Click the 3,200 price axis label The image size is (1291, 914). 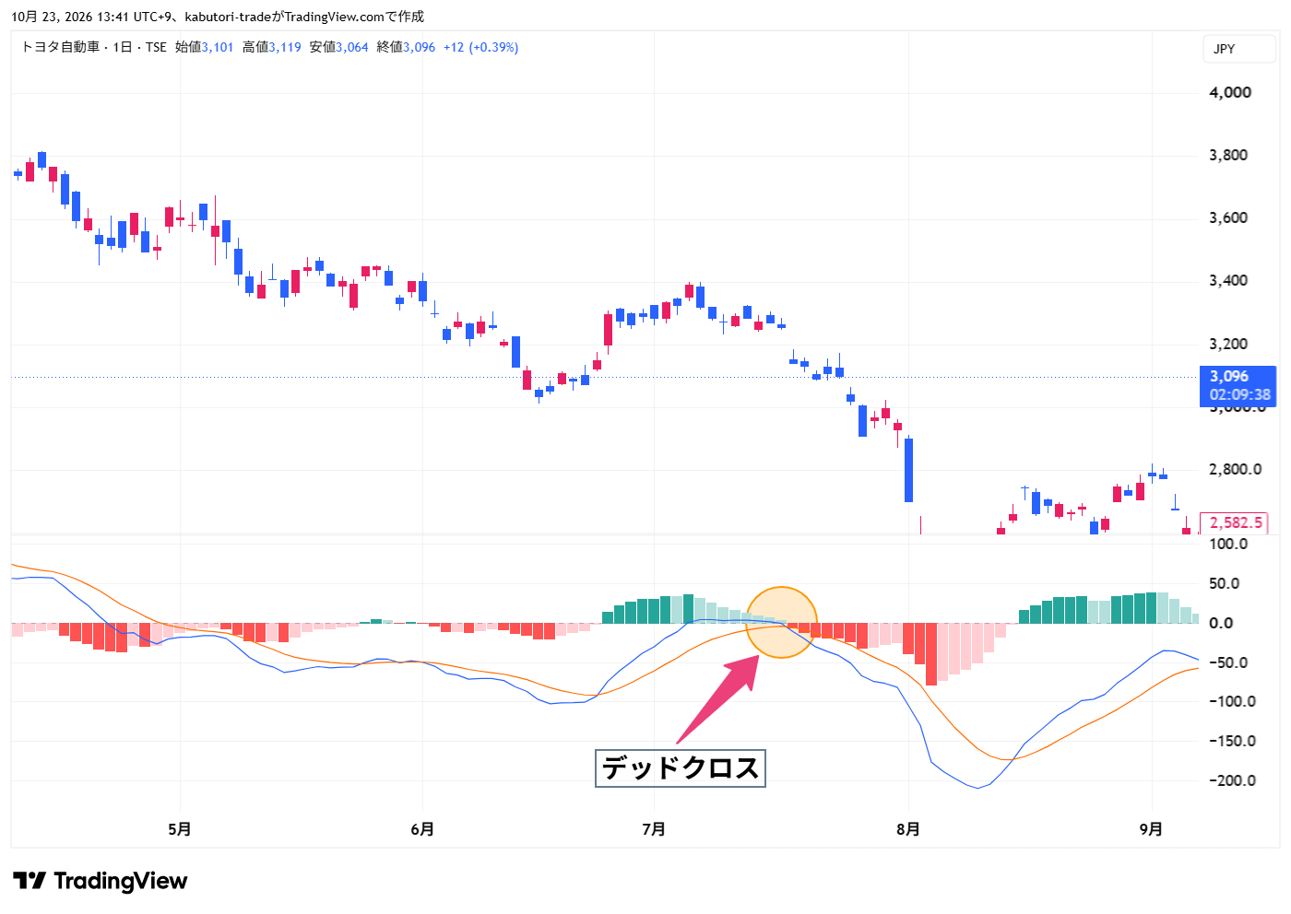click(x=1228, y=344)
